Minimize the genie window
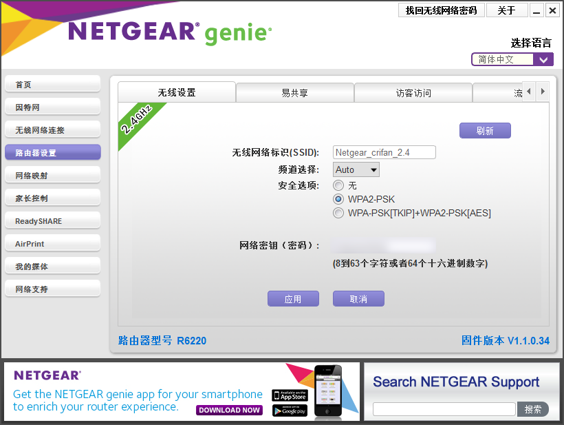 pyautogui.click(x=536, y=10)
